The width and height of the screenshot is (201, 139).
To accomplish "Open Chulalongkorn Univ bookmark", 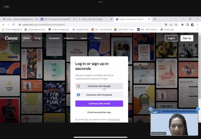I will click(x=35, y=29).
